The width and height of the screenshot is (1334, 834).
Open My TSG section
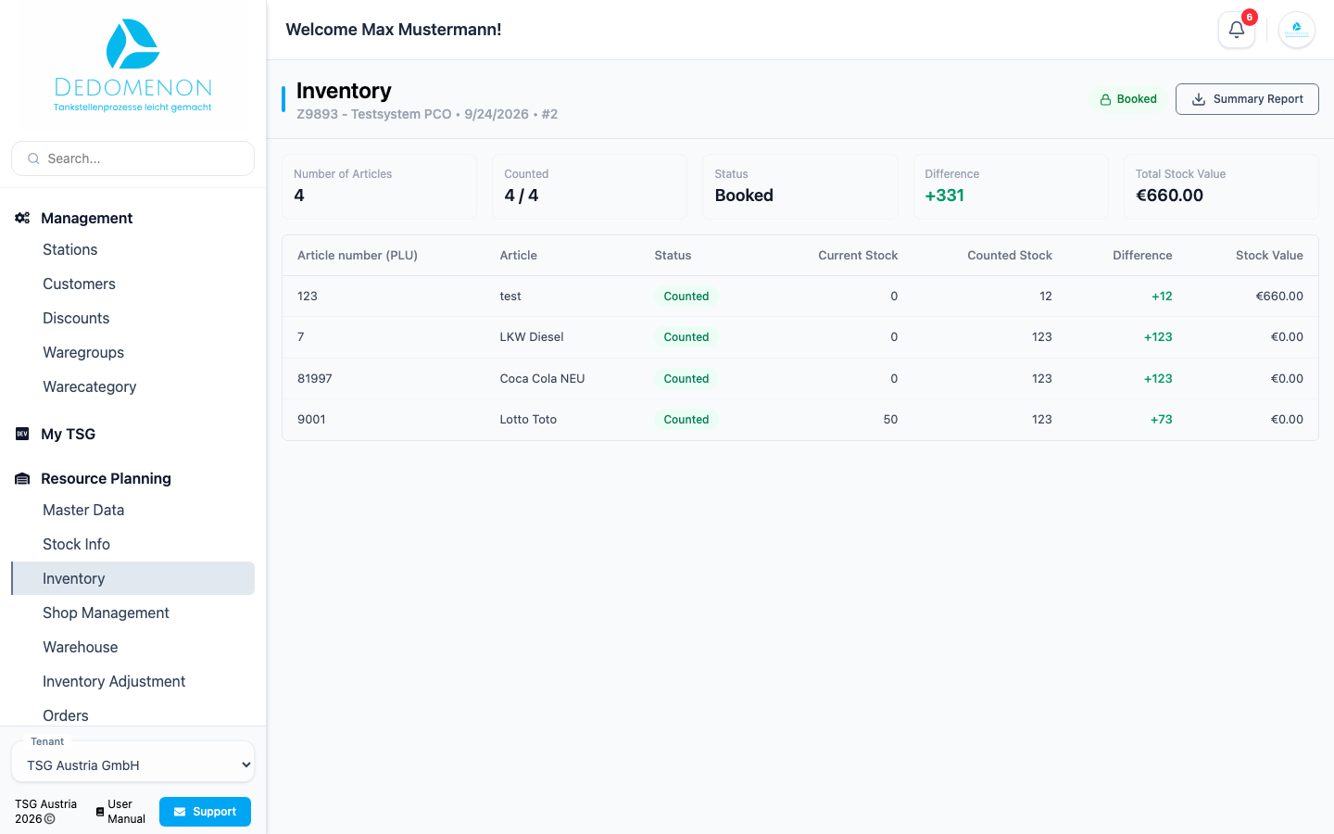[68, 434]
